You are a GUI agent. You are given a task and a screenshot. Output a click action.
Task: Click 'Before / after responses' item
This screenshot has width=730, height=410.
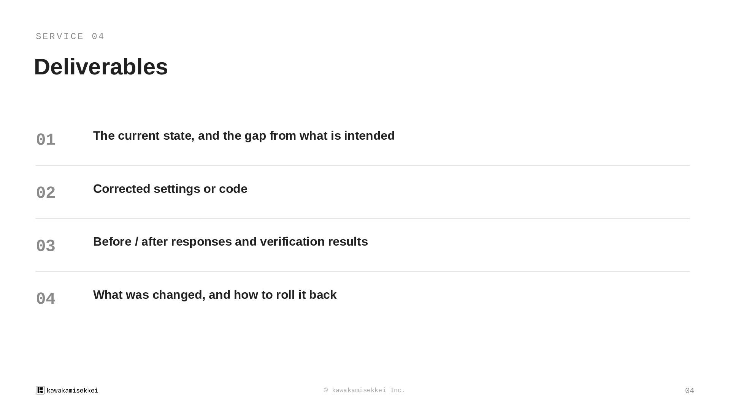pyautogui.click(x=230, y=242)
